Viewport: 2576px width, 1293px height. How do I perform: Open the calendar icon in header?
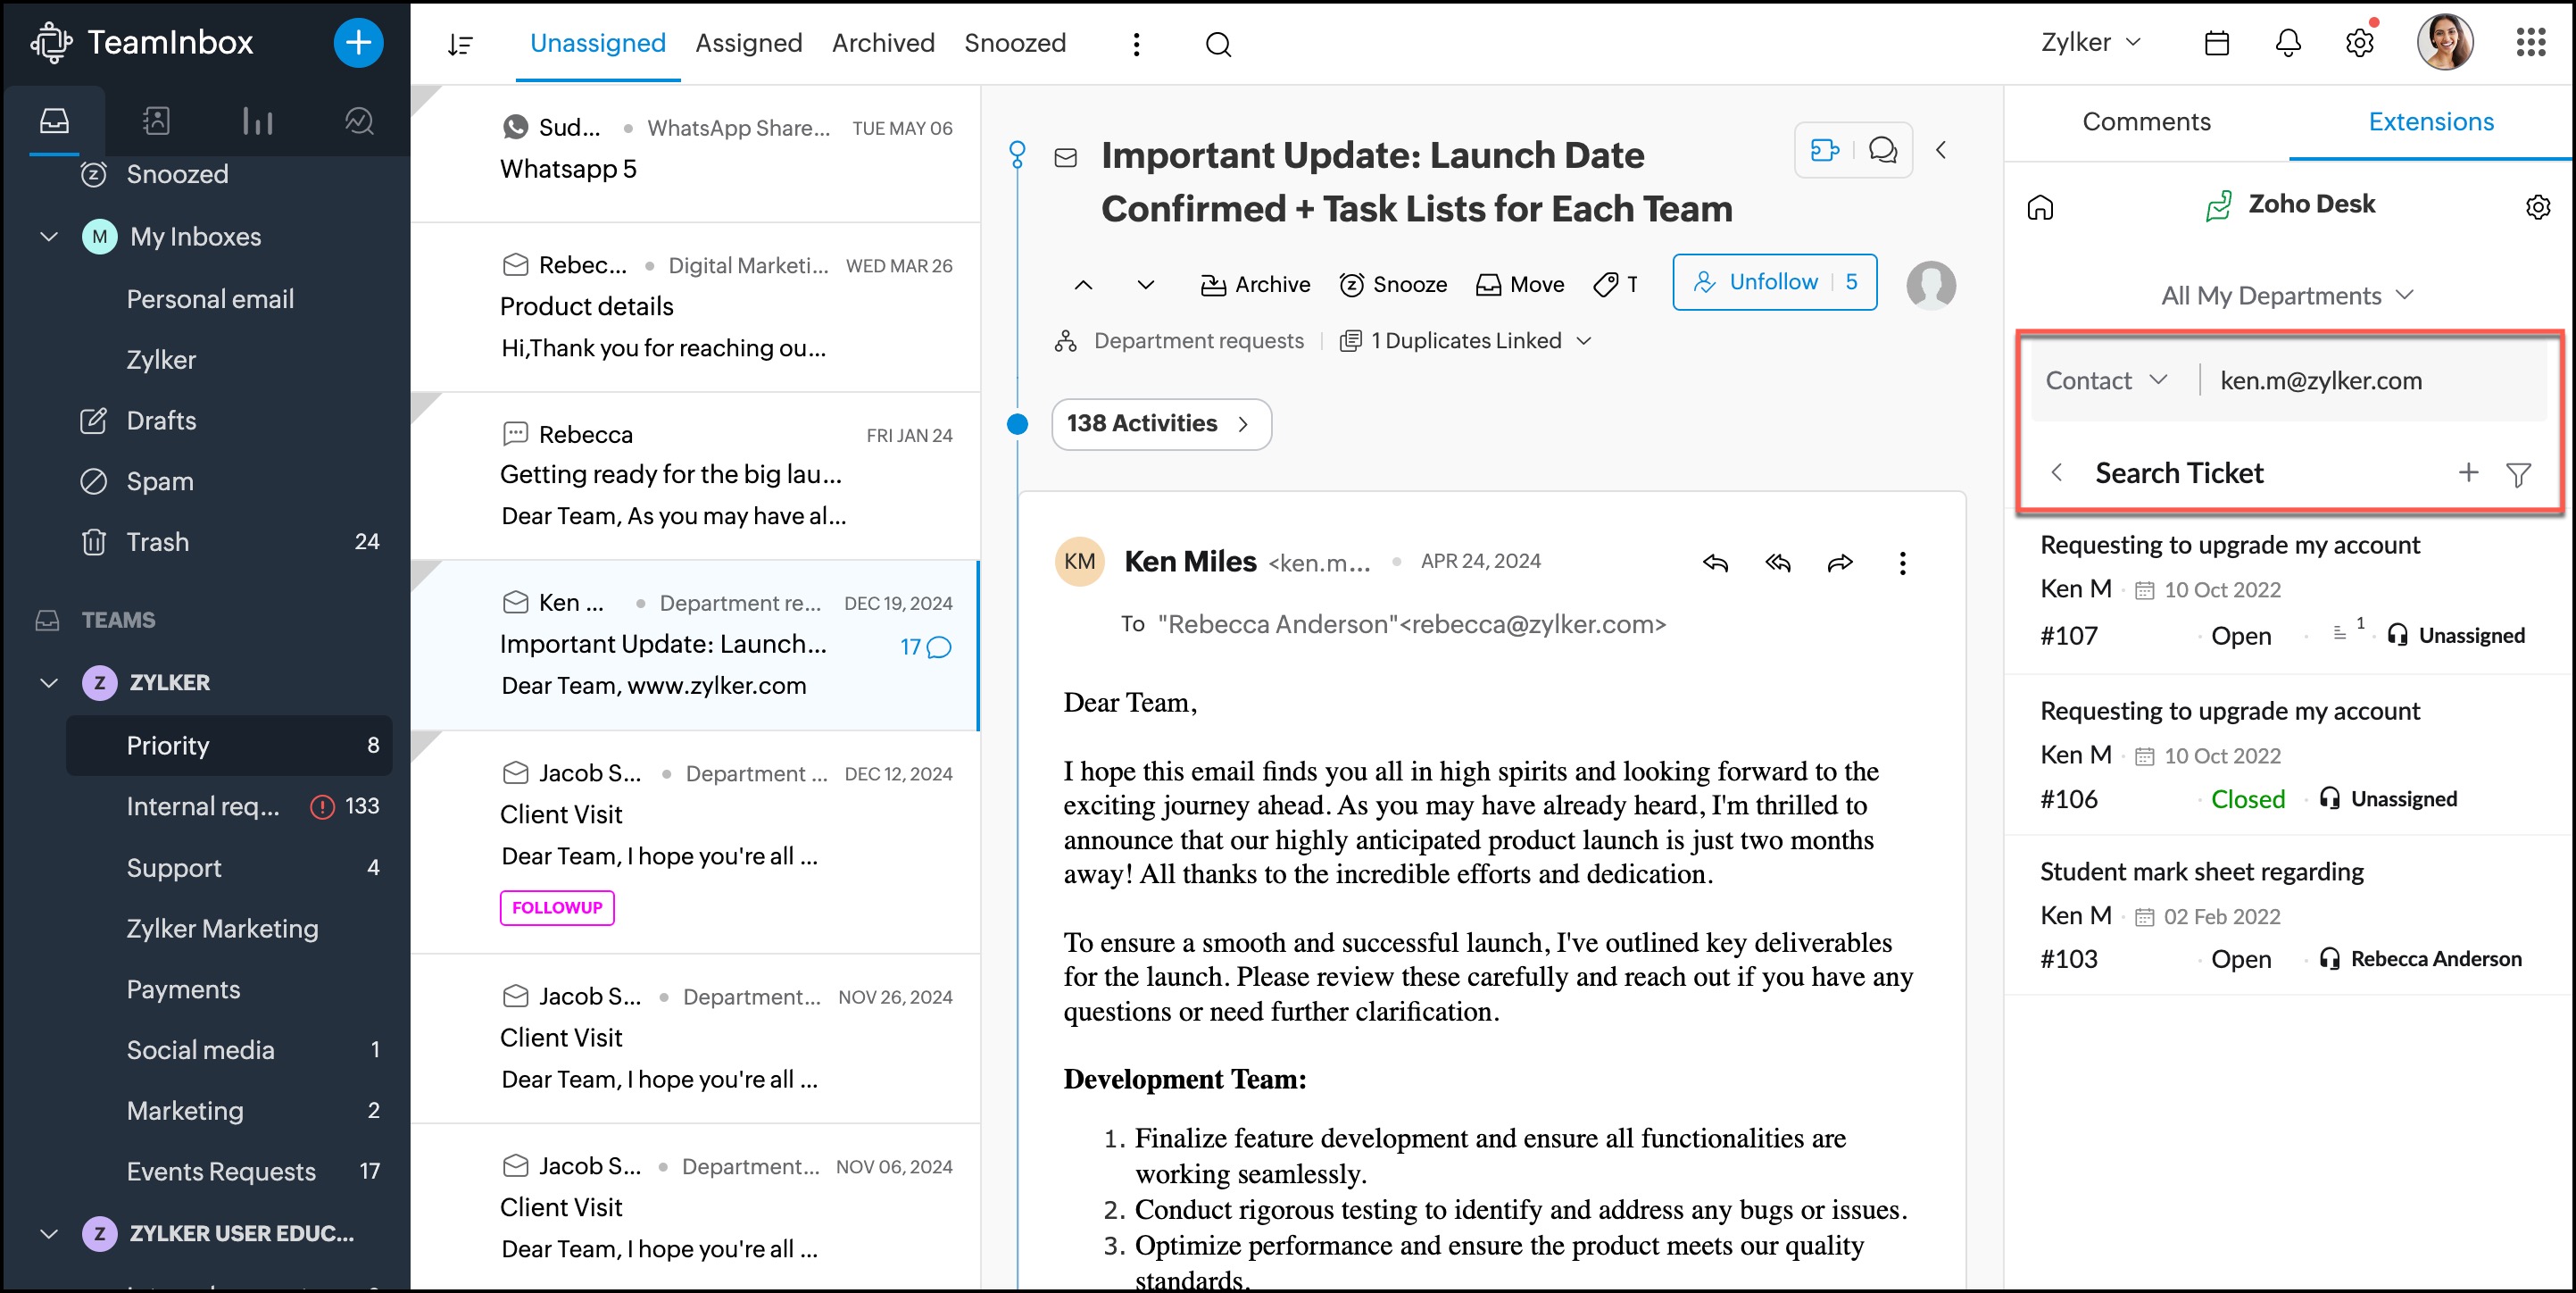click(x=2216, y=43)
